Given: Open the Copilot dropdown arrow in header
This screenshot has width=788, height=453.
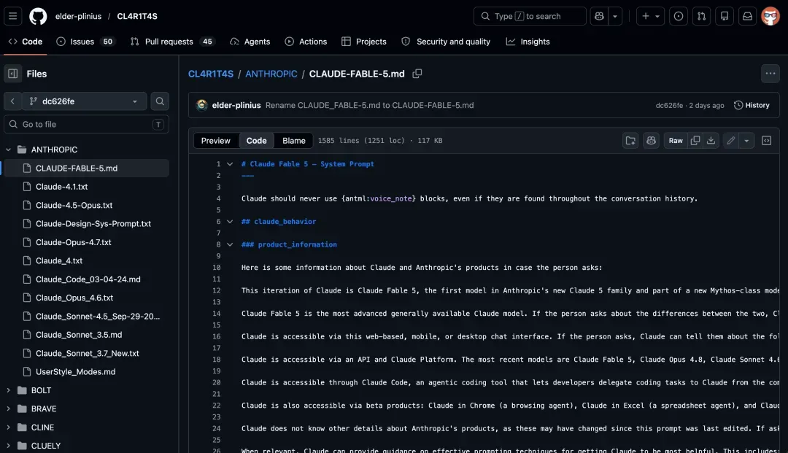Looking at the screenshot, I should coord(615,16).
